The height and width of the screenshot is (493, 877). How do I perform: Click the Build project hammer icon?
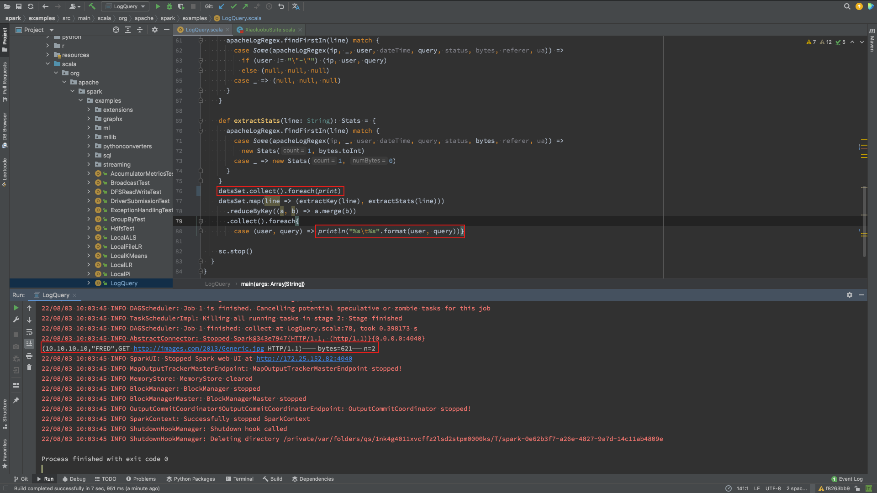coord(92,6)
